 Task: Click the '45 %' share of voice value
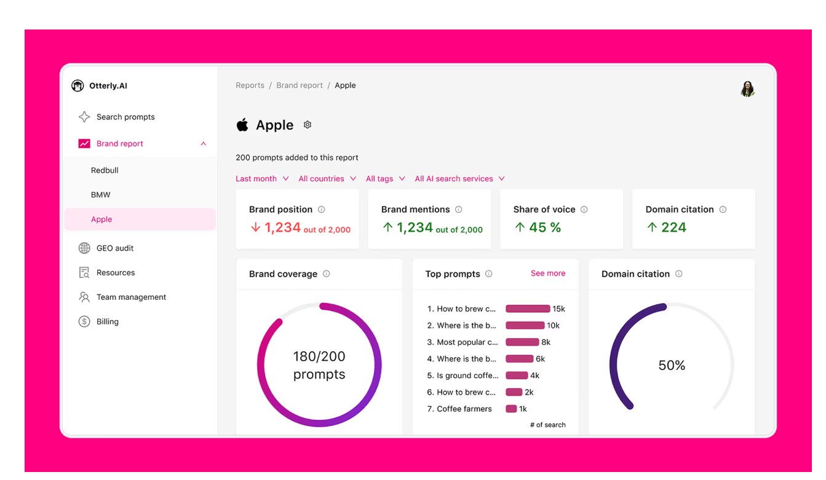coord(545,227)
